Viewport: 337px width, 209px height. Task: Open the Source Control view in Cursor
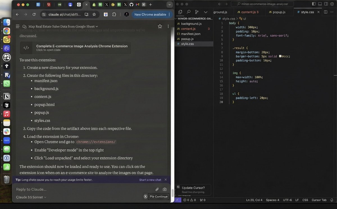[197, 12]
